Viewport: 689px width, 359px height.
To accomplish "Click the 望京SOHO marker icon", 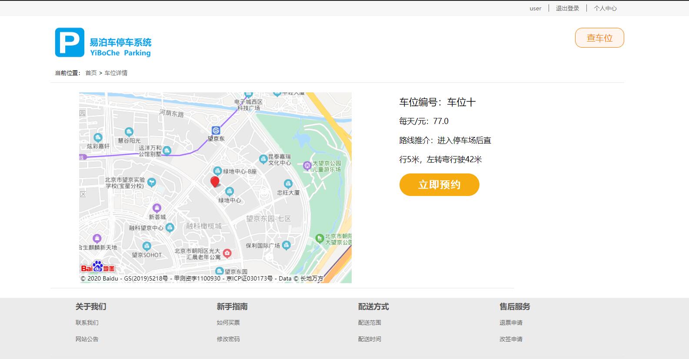I will point(147,246).
